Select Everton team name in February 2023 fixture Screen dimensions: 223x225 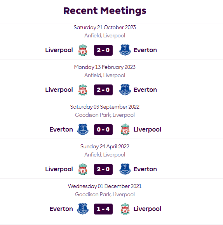(145, 90)
